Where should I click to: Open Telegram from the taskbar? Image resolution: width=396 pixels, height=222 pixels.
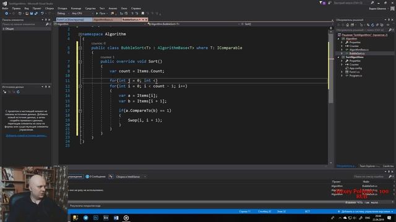click(x=86, y=218)
